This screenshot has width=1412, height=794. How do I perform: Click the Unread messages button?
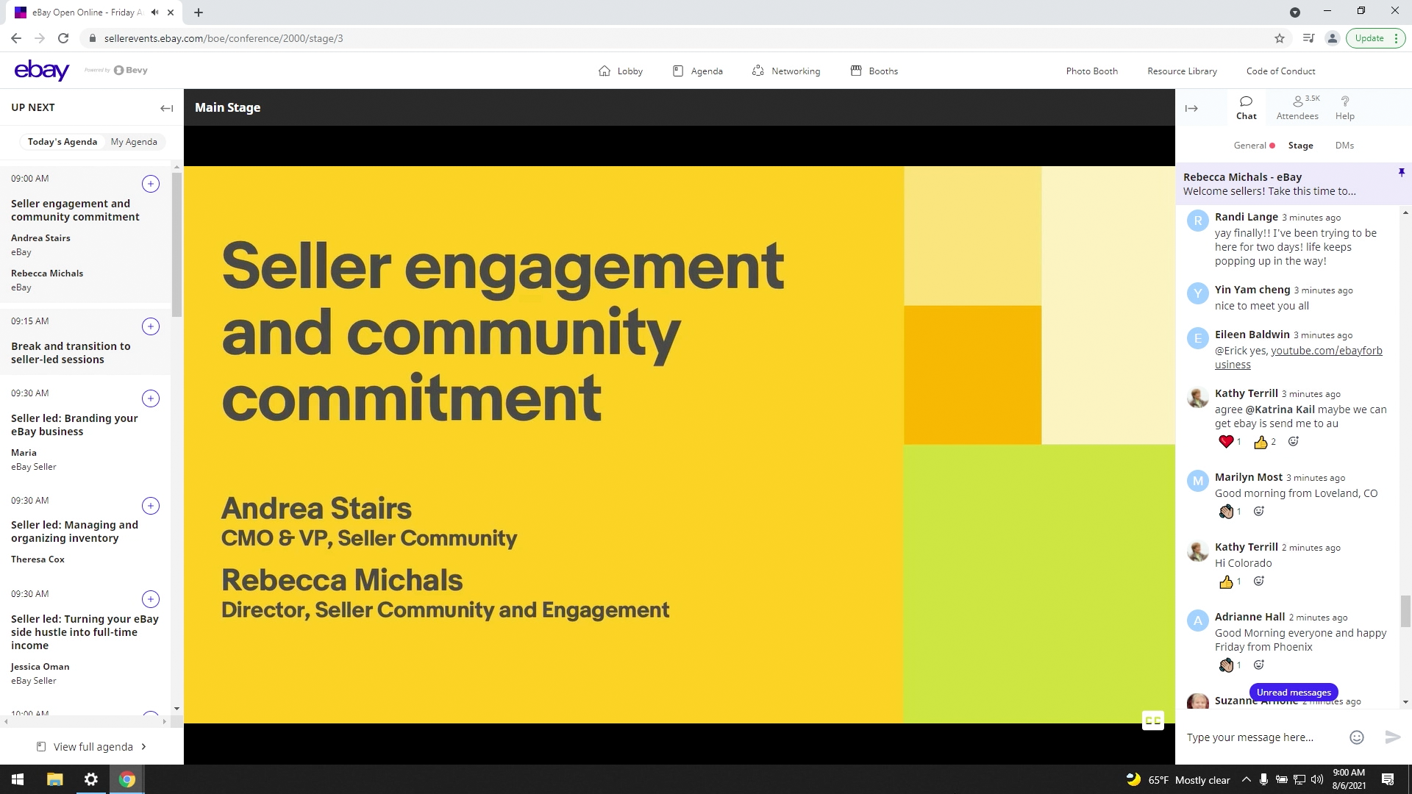1294,692
